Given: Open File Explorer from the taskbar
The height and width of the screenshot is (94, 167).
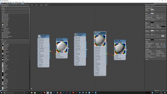Looking at the screenshot, I should 32,93.
